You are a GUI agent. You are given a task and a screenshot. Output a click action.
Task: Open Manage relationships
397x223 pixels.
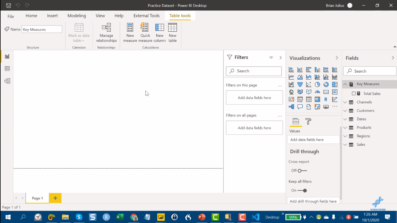point(106,33)
